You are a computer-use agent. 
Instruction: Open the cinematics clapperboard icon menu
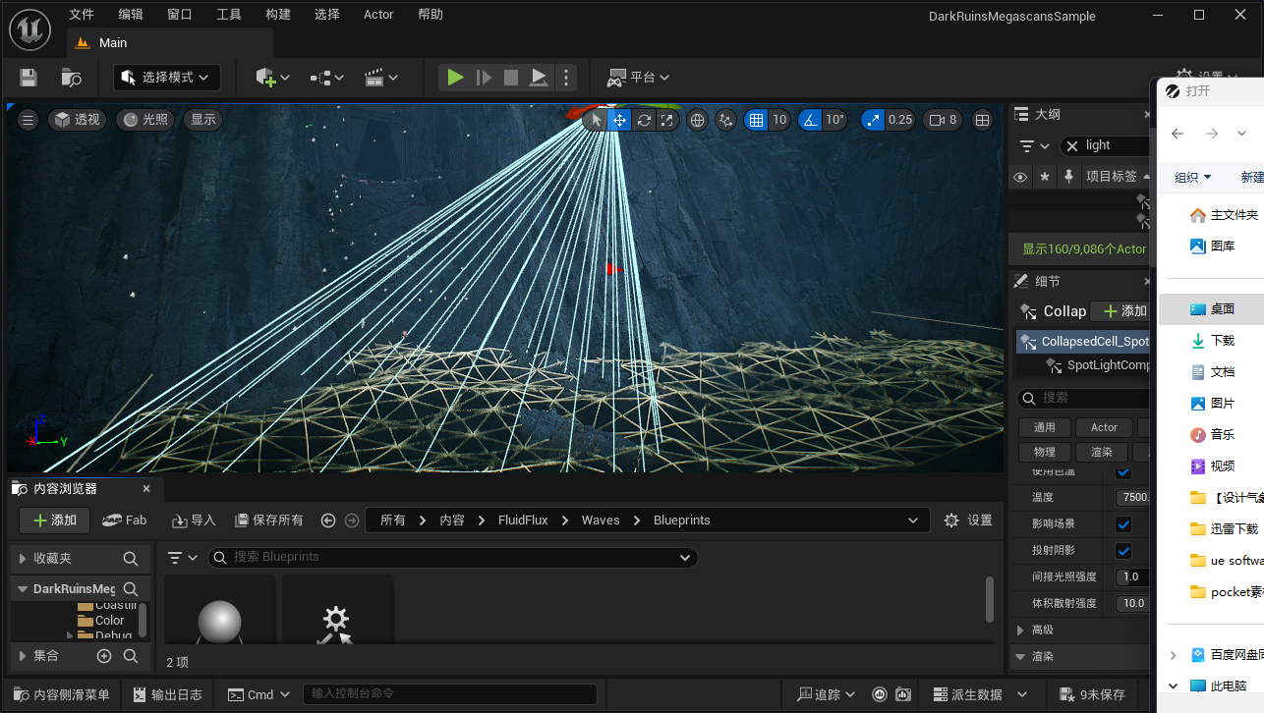tap(381, 78)
